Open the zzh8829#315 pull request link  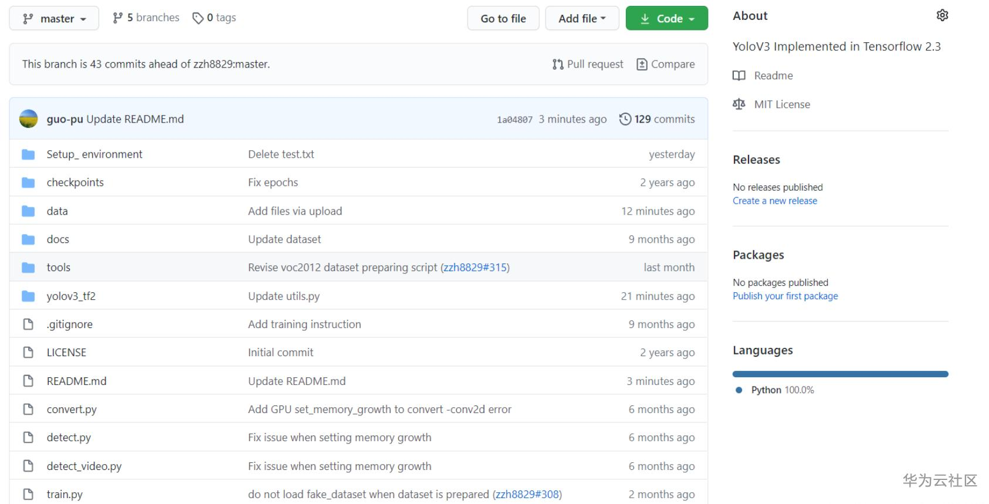coord(475,268)
